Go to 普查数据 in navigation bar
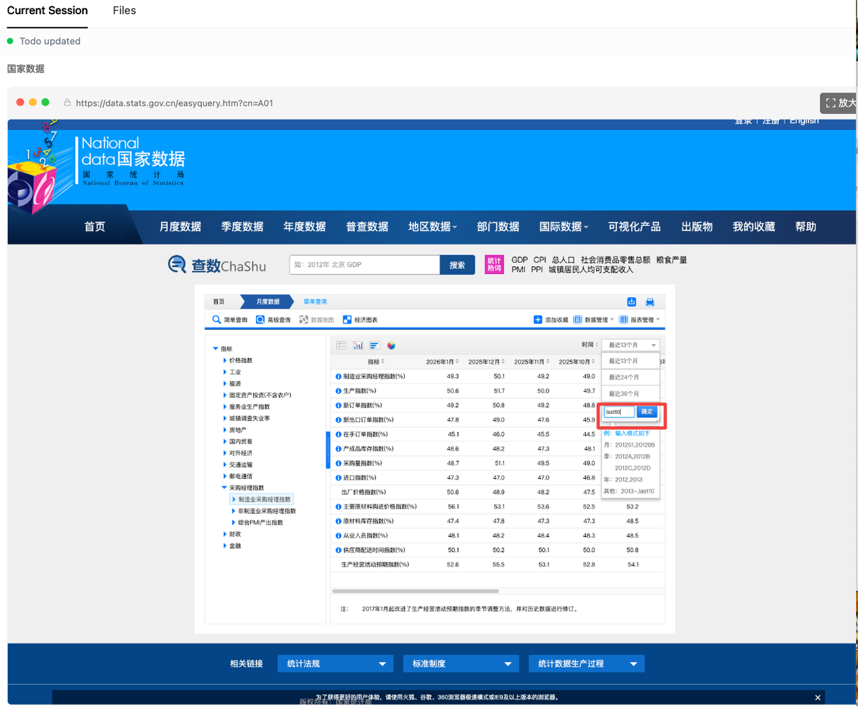 [367, 226]
